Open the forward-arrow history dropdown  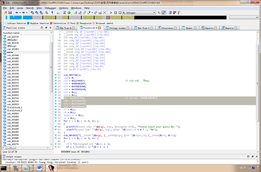click(27, 13)
